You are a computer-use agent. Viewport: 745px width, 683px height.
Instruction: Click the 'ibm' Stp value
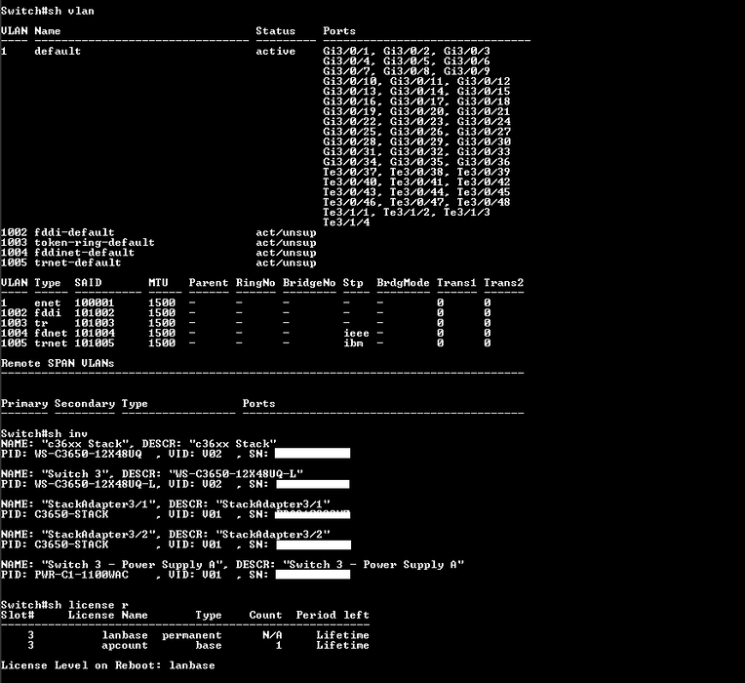353,342
